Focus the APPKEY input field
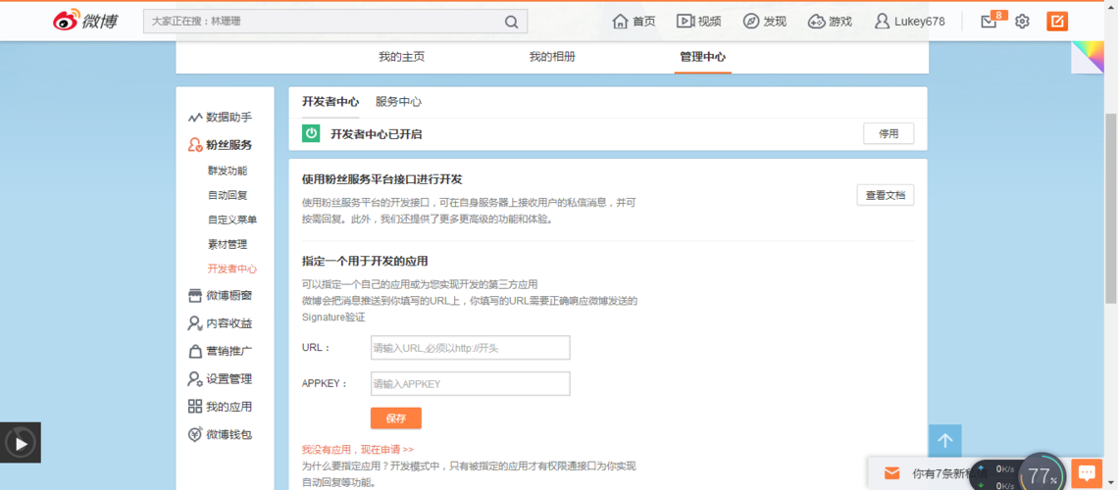This screenshot has height=490, width=1118. coord(471,384)
